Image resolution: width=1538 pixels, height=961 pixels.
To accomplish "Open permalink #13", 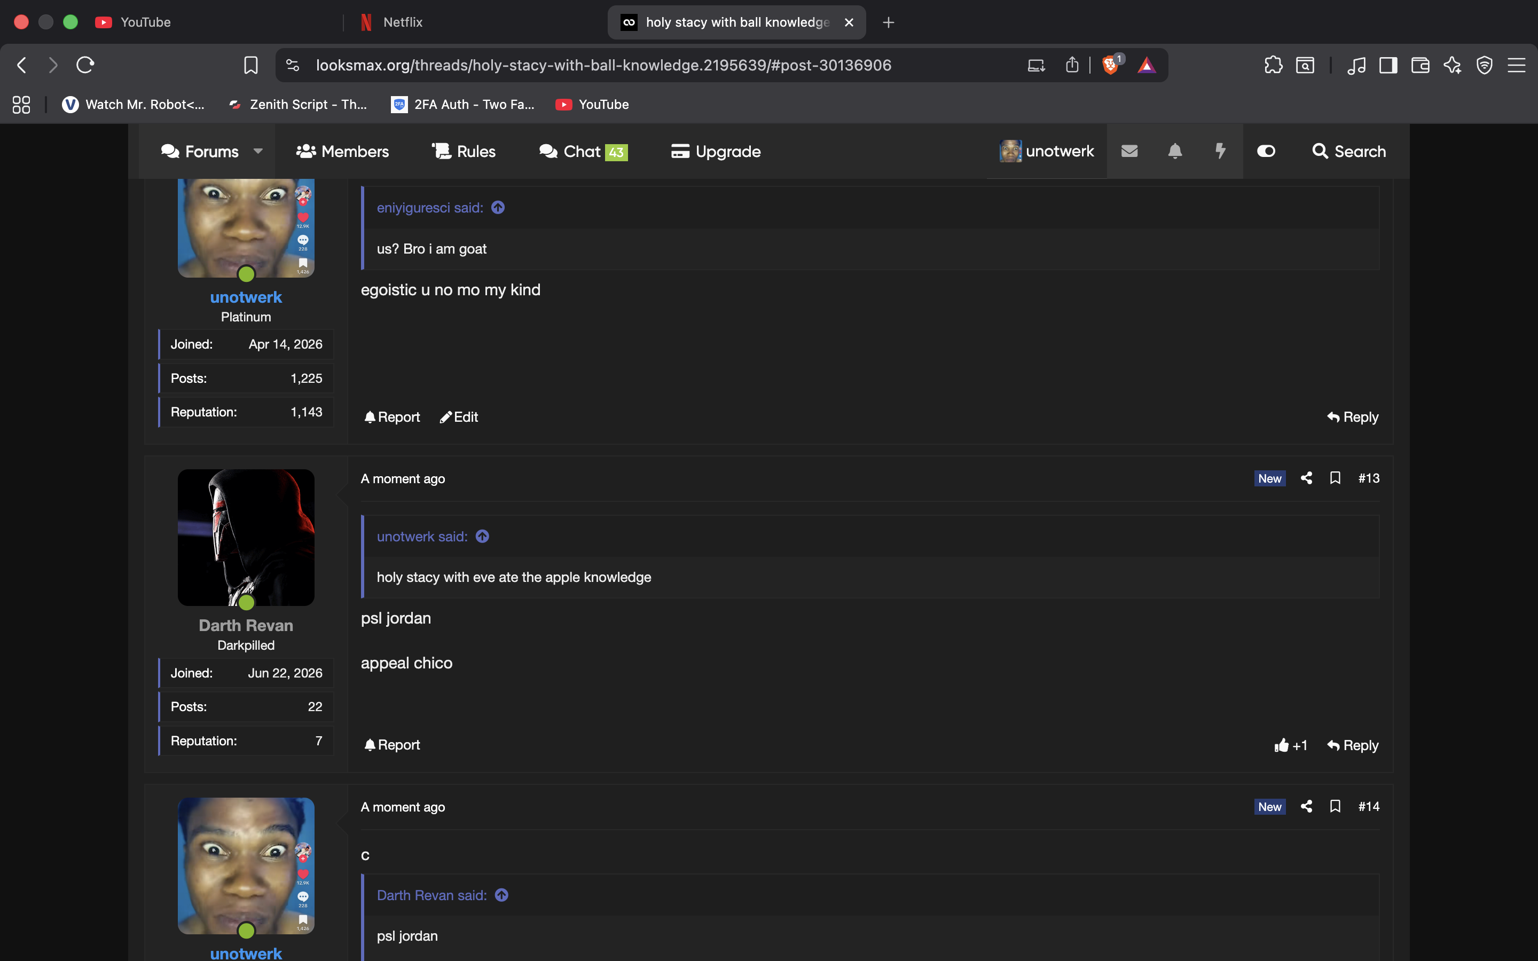I will pos(1369,478).
